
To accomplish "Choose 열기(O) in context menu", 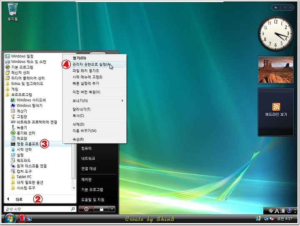I will [95, 58].
